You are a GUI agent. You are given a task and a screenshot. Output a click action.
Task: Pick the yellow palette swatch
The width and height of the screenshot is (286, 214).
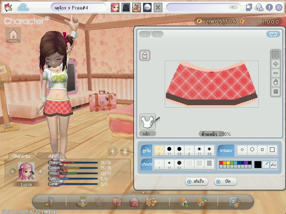click(x=228, y=163)
